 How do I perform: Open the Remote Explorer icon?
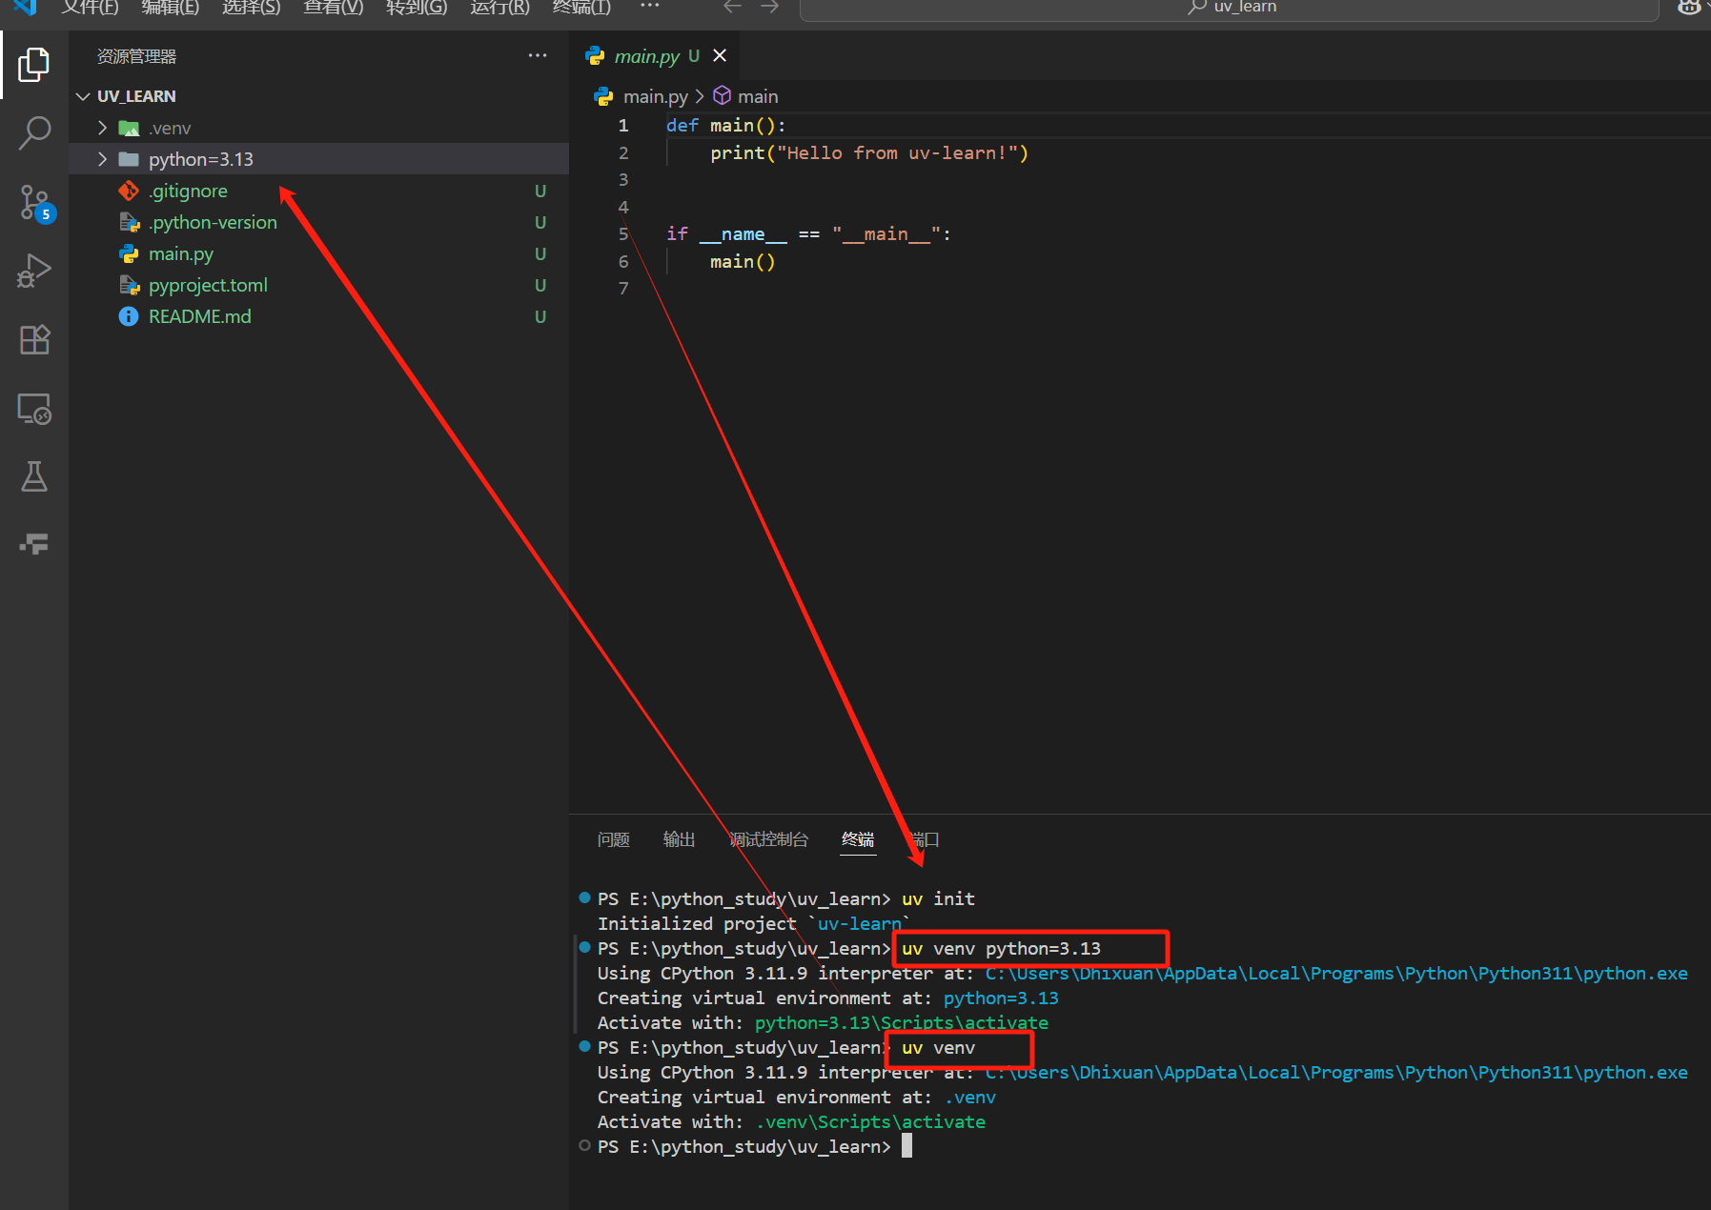34,409
